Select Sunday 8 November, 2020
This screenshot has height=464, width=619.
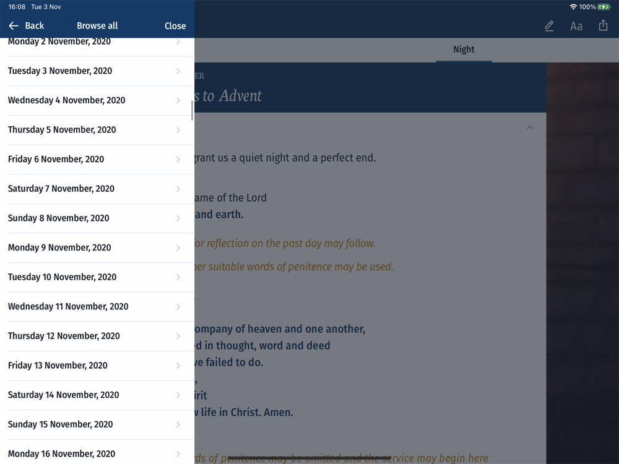(x=97, y=218)
